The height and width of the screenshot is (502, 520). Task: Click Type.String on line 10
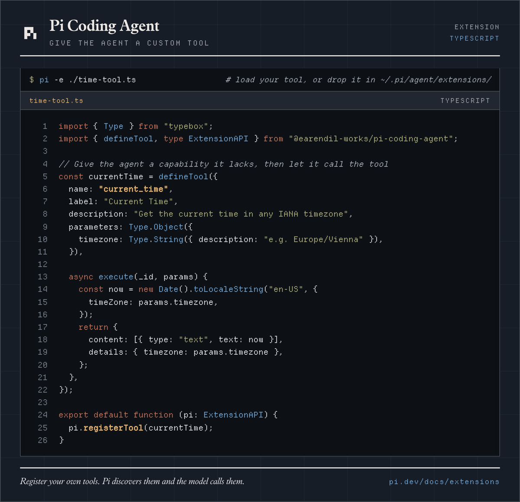click(x=156, y=240)
